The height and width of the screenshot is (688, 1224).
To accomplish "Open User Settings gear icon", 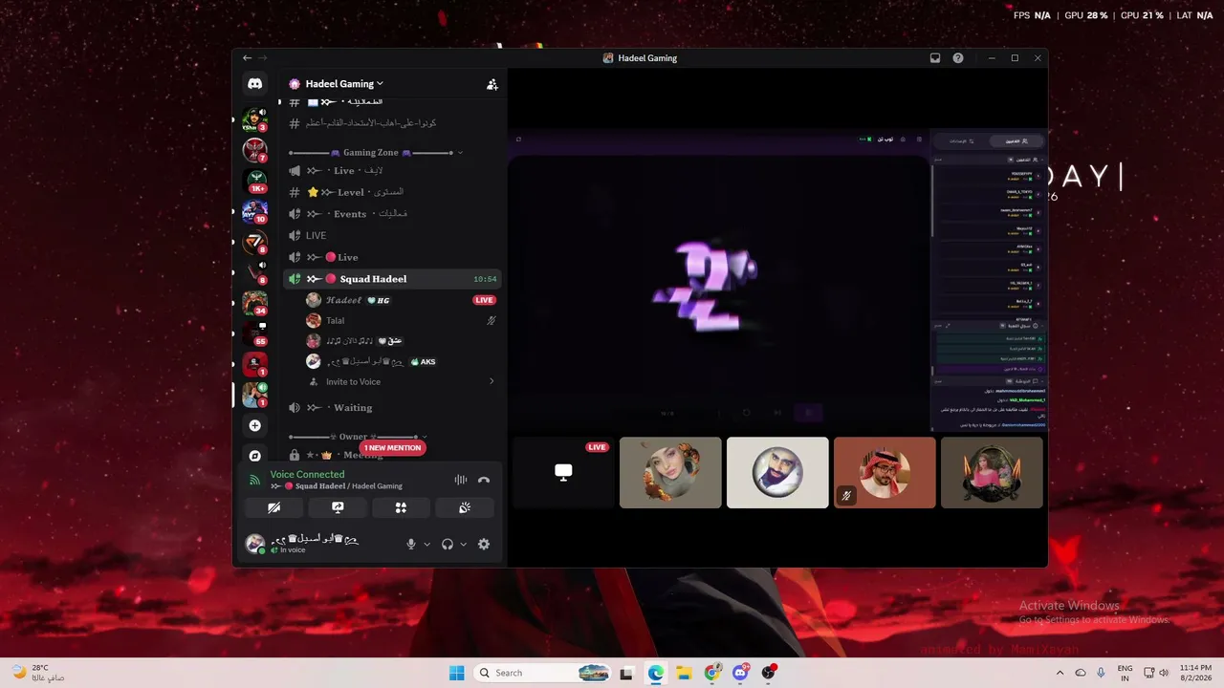I will [x=484, y=544].
